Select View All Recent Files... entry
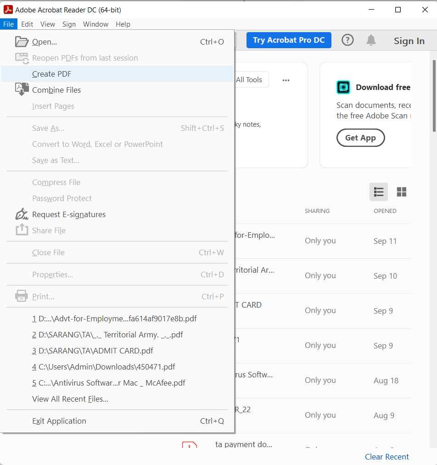 tap(117, 399)
